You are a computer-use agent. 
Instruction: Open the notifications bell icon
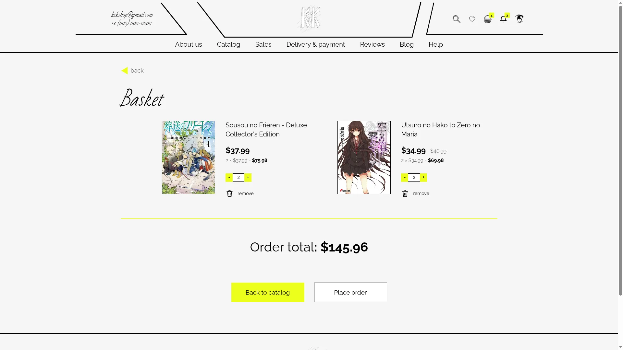click(x=503, y=19)
